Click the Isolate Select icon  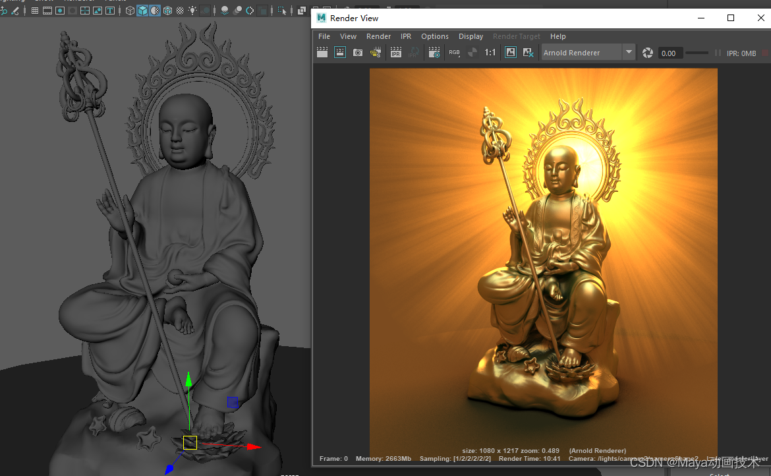pos(282,11)
